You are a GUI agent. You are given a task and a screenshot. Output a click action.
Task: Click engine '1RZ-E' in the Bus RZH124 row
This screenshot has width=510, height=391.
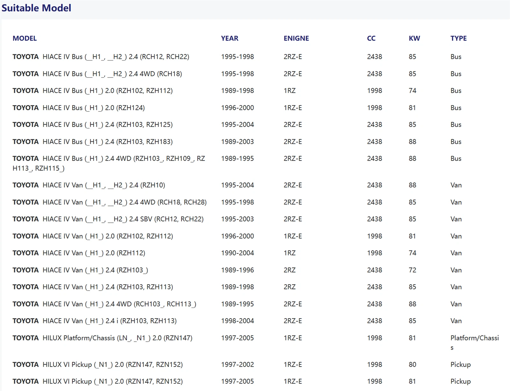pyautogui.click(x=293, y=108)
